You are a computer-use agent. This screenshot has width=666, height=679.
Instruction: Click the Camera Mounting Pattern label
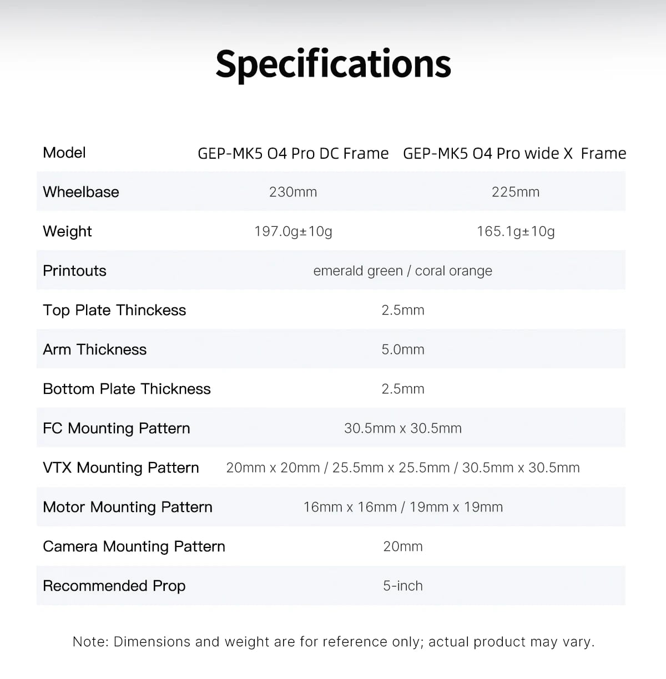click(134, 546)
